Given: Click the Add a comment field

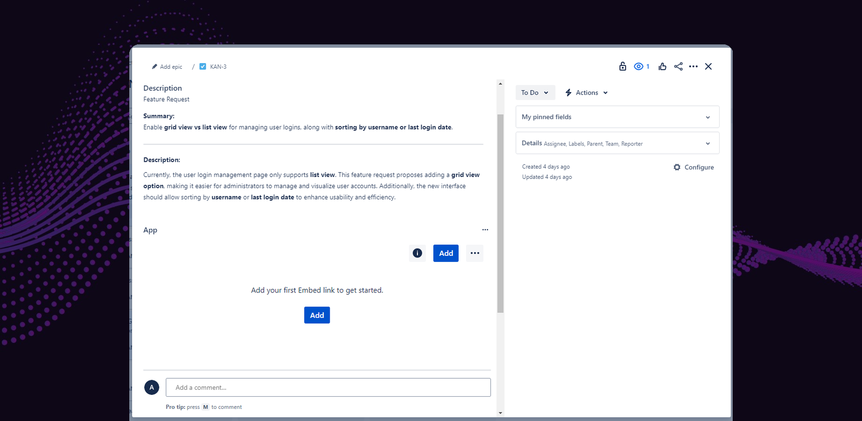Looking at the screenshot, I should point(328,387).
